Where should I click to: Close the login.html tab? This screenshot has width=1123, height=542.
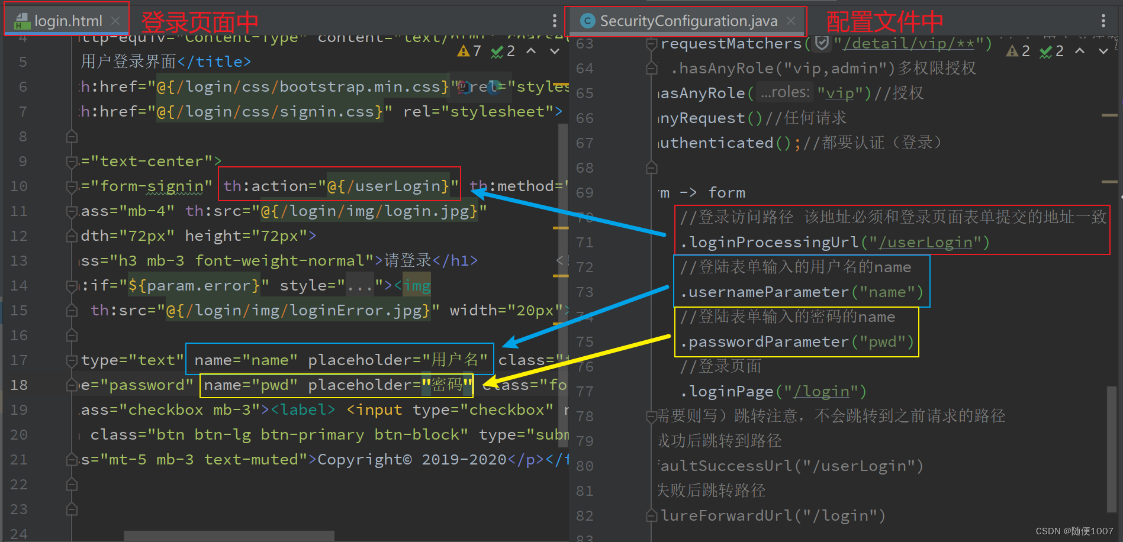coord(116,21)
